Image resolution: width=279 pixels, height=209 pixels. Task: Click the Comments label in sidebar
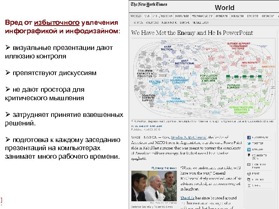coord(259,155)
